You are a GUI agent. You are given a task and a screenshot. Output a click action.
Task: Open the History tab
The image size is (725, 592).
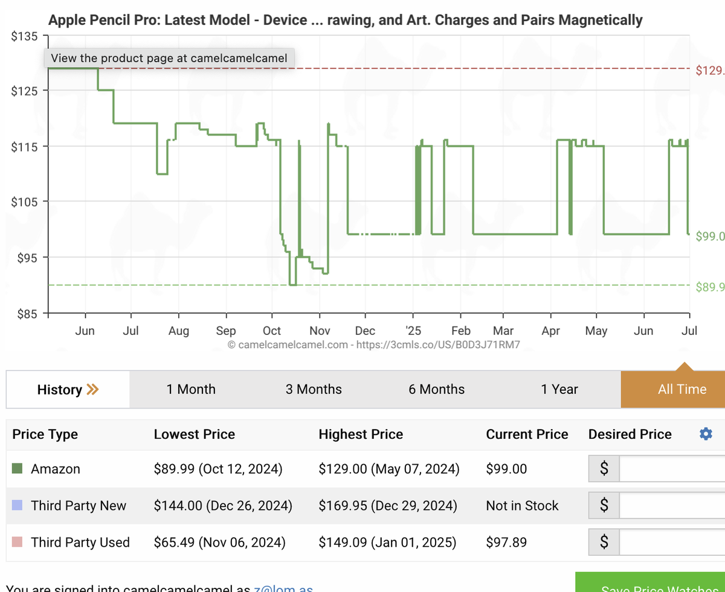coord(68,389)
